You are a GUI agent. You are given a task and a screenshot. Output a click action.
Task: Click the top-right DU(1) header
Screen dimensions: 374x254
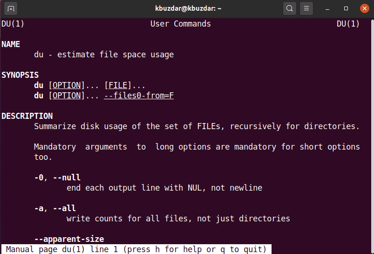coord(348,24)
